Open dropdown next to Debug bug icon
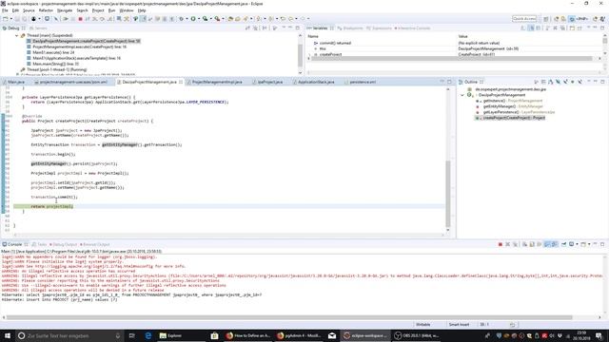The height and width of the screenshot is (342, 609). 187,19
